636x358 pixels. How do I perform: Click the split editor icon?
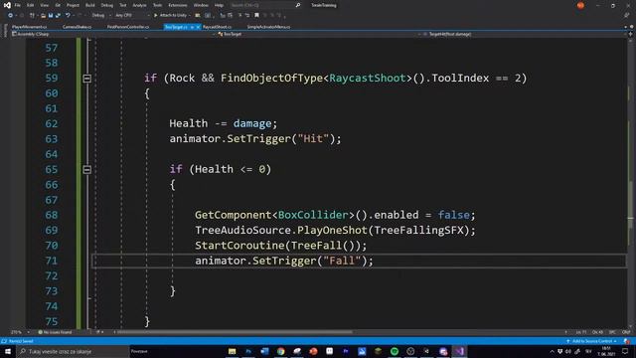tap(630, 34)
